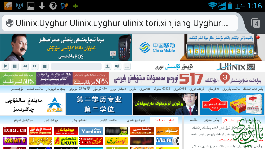Open the izna.cn site logo
The image size is (265, 149).
pos(15,131)
